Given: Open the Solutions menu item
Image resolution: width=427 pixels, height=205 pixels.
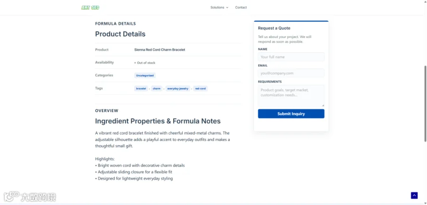Looking at the screenshot, I should (x=217, y=7).
